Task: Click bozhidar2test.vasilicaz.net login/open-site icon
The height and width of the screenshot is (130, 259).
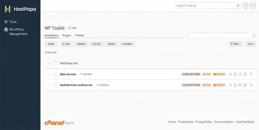Action: tap(245, 85)
